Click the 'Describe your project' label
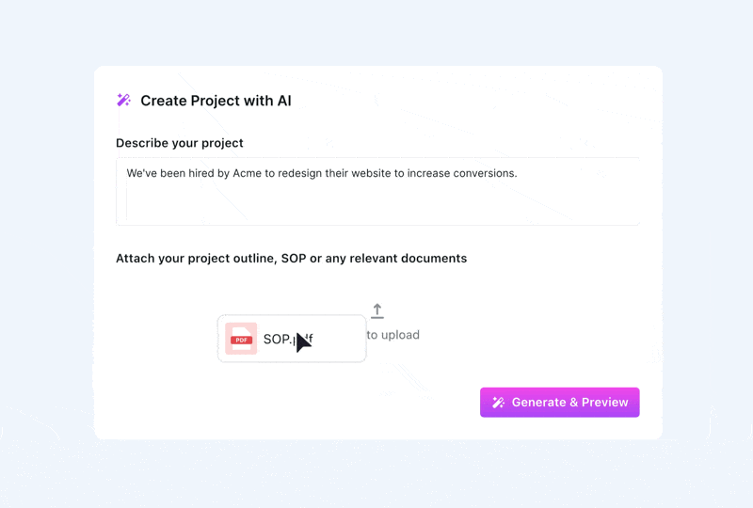The width and height of the screenshot is (753, 508). coord(180,143)
